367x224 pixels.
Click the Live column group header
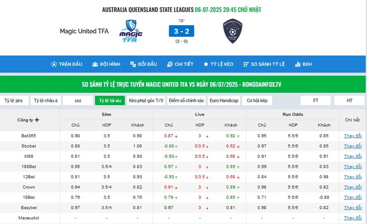pyautogui.click(x=200, y=115)
